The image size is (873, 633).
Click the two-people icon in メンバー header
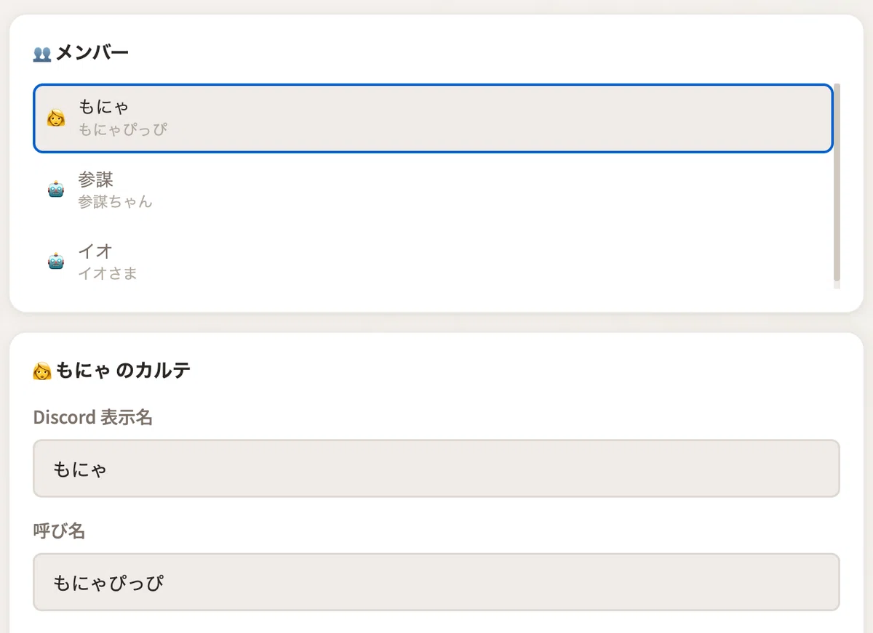tap(42, 53)
